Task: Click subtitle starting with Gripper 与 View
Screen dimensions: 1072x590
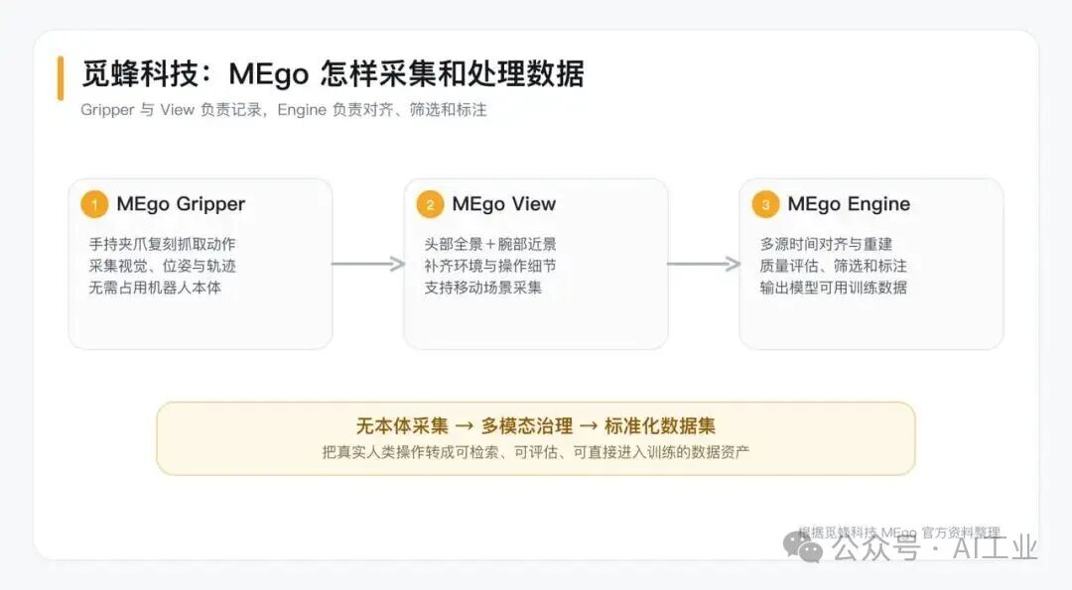Action: [x=284, y=110]
